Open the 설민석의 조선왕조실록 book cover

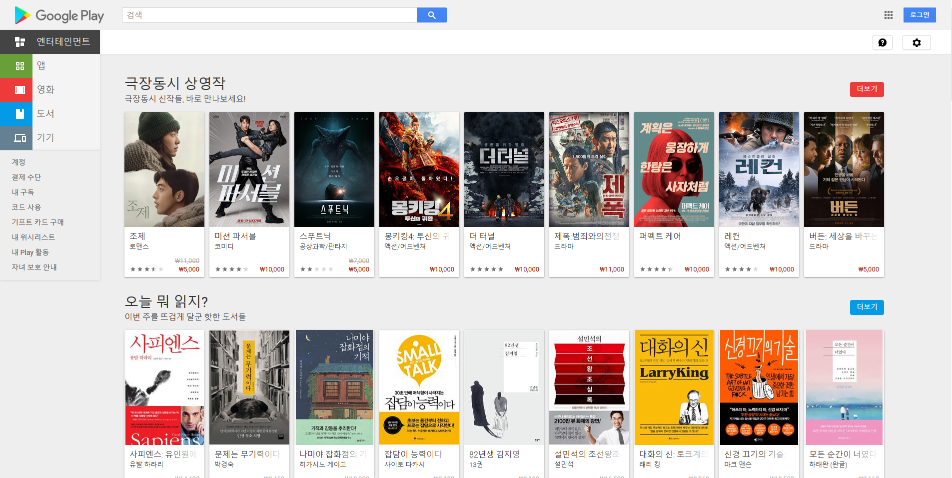pos(589,387)
